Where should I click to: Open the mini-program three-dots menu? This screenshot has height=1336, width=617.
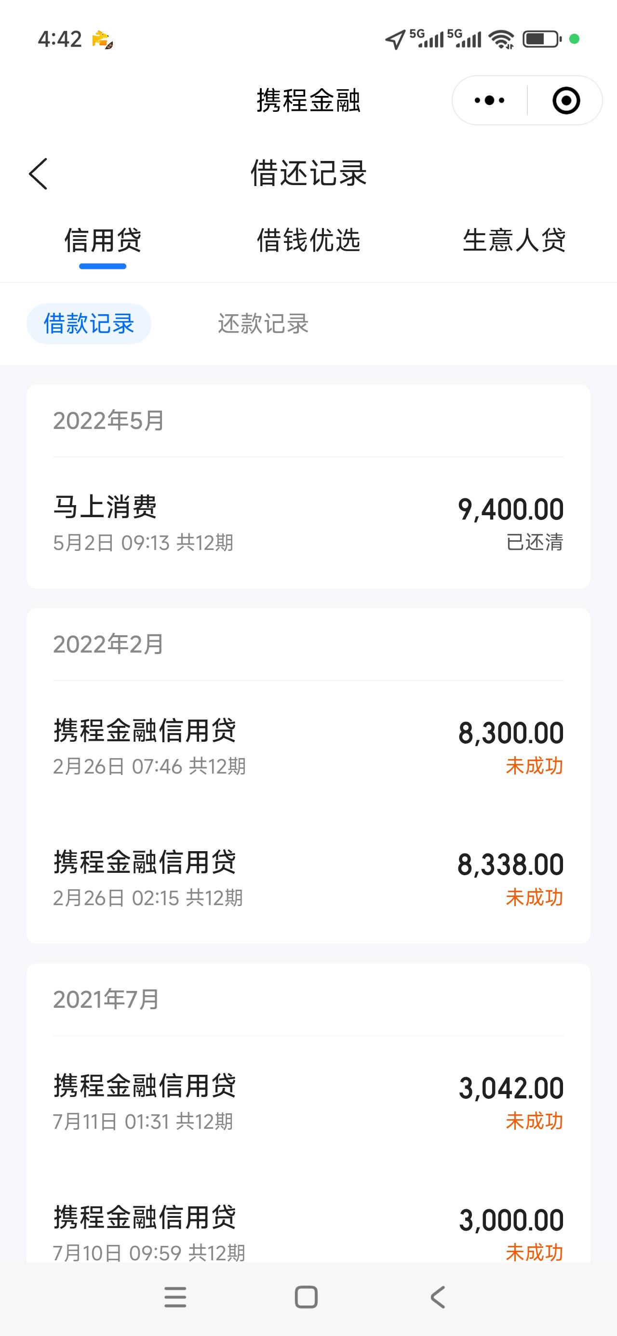pos(489,100)
